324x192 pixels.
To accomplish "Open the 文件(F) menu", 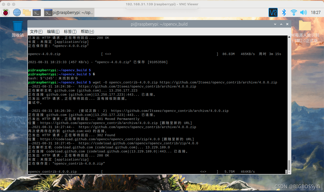I will point(36,31).
